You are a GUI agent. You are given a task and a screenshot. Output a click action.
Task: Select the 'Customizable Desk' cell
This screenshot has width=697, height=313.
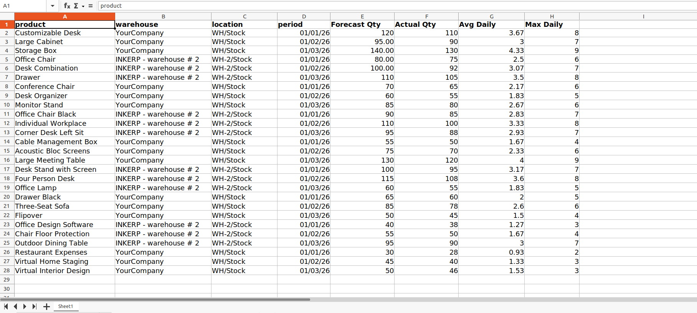coord(65,33)
